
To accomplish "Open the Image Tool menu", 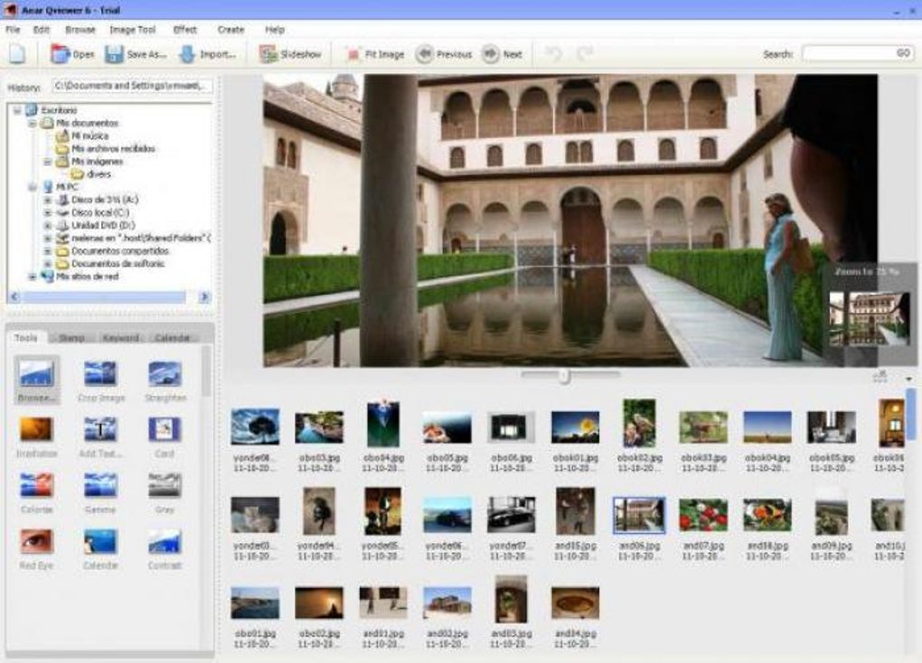I will (x=132, y=30).
